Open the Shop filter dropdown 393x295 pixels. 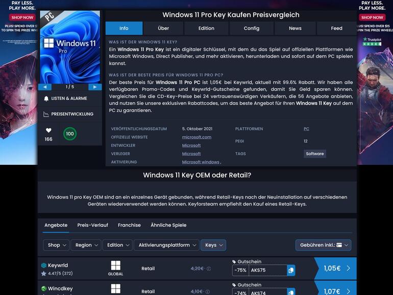pos(57,245)
